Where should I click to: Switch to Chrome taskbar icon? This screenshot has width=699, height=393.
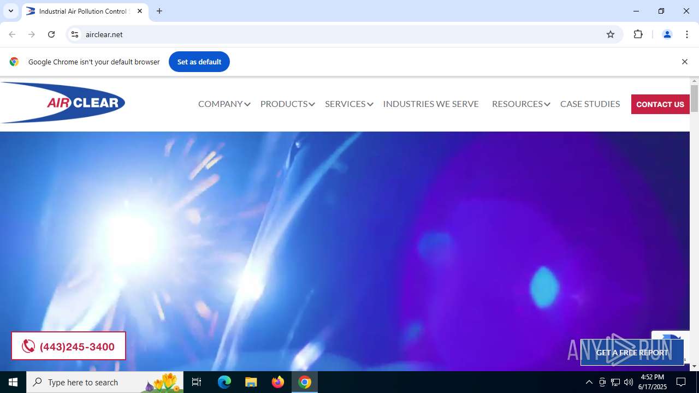tap(305, 382)
